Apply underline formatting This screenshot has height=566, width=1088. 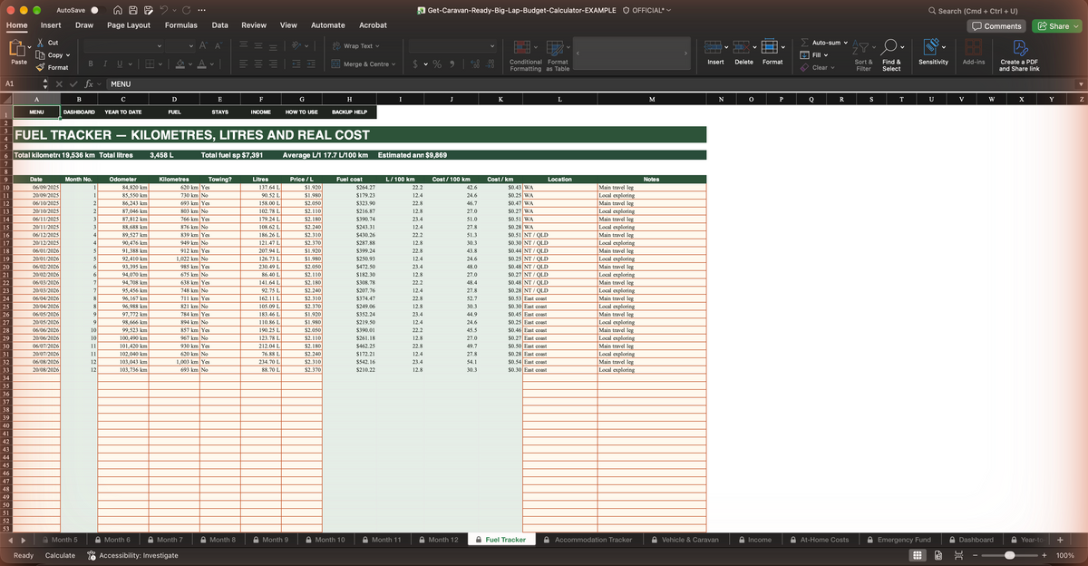tap(121, 64)
